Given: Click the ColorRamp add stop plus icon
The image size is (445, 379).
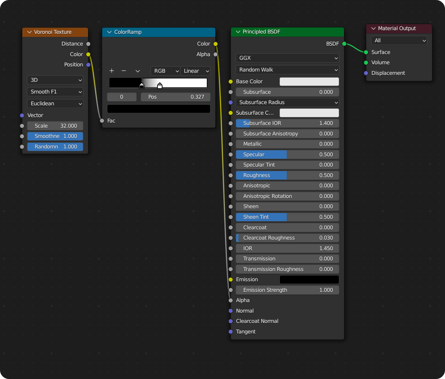Looking at the screenshot, I should point(112,71).
